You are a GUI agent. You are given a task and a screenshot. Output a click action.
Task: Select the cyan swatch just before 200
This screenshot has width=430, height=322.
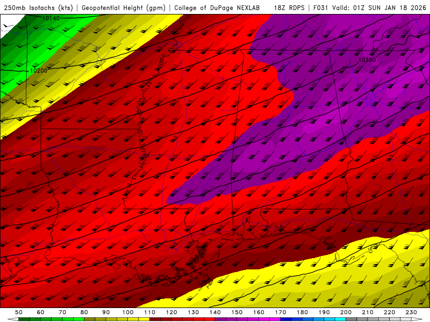pyautogui.click(x=340, y=319)
